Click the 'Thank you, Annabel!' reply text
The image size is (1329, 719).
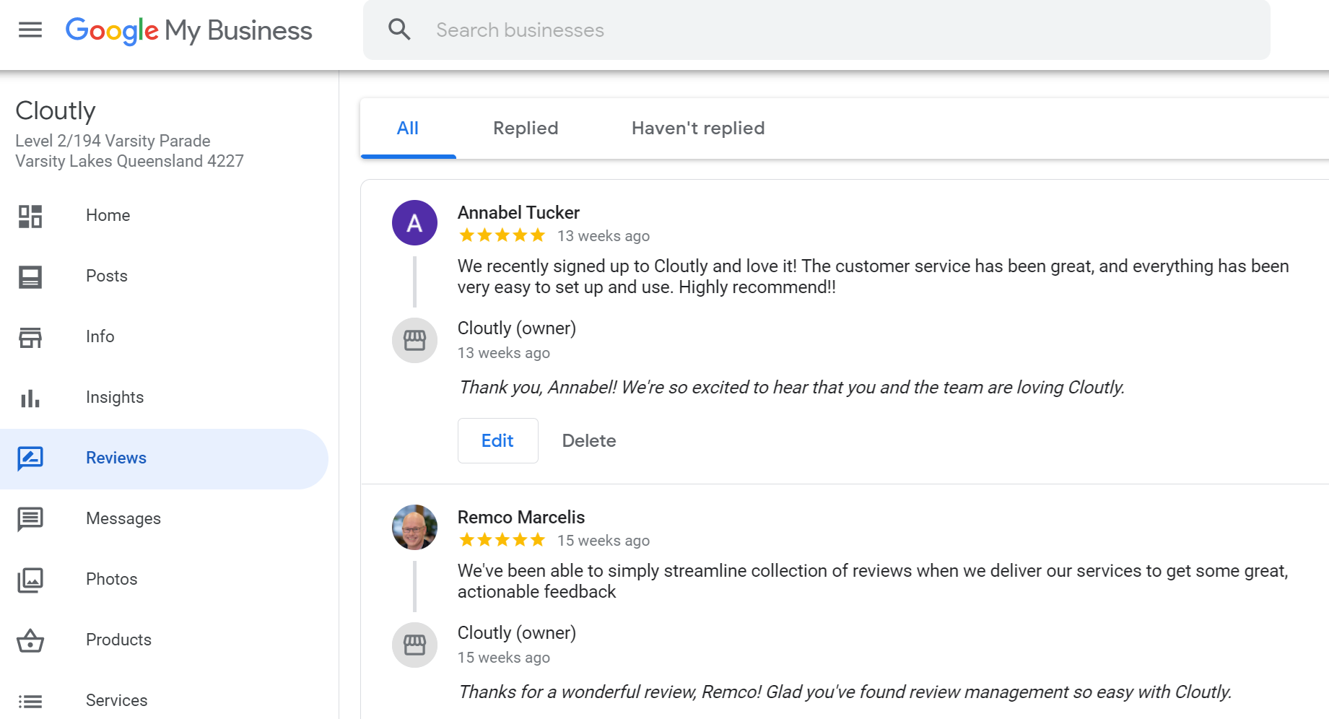point(791,388)
